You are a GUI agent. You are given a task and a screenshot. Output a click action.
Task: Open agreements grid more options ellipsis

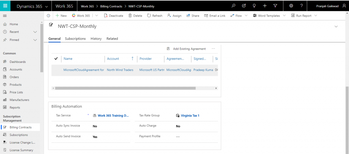213,49
